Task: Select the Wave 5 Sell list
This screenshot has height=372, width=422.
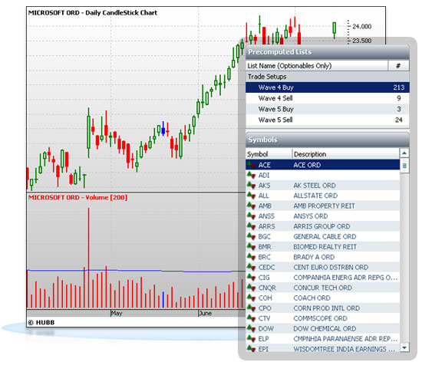Action: coord(328,120)
